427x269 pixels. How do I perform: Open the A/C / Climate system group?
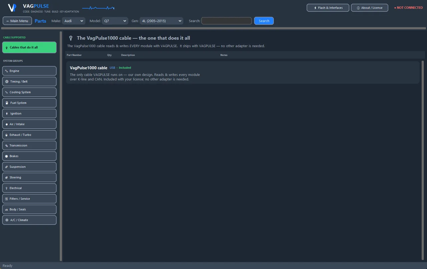29,220
